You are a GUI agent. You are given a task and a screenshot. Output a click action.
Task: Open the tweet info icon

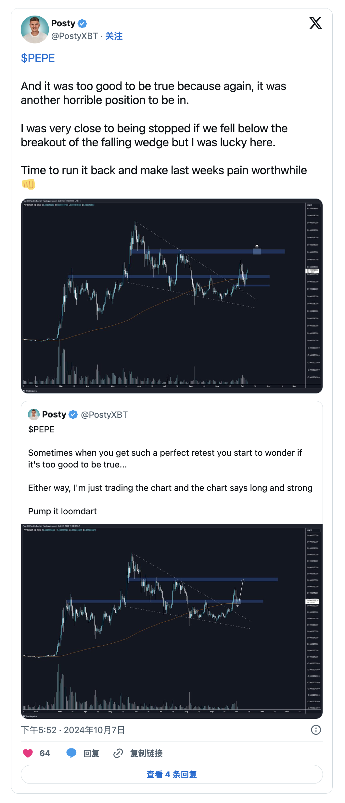(316, 730)
